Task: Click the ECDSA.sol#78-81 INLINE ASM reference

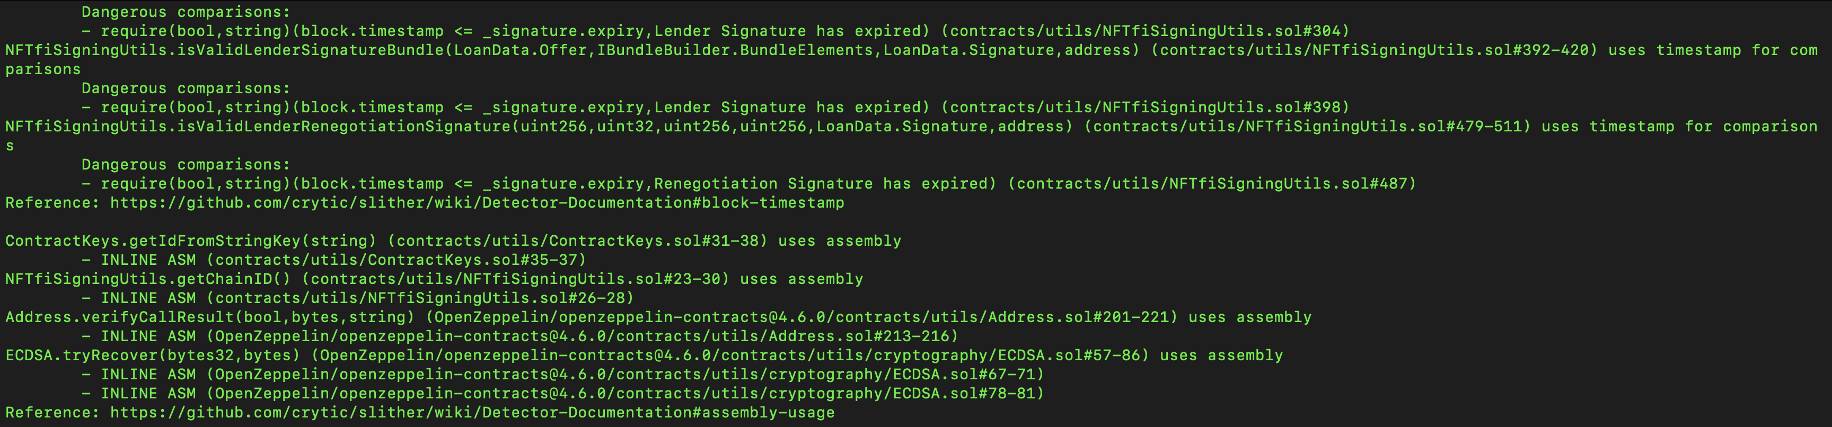Action: (x=625, y=394)
